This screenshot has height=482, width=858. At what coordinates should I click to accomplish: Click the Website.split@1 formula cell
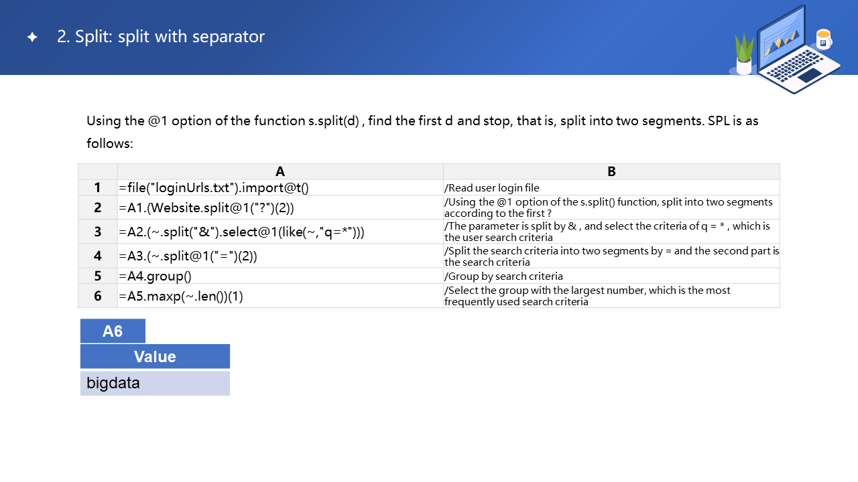[x=280, y=208]
